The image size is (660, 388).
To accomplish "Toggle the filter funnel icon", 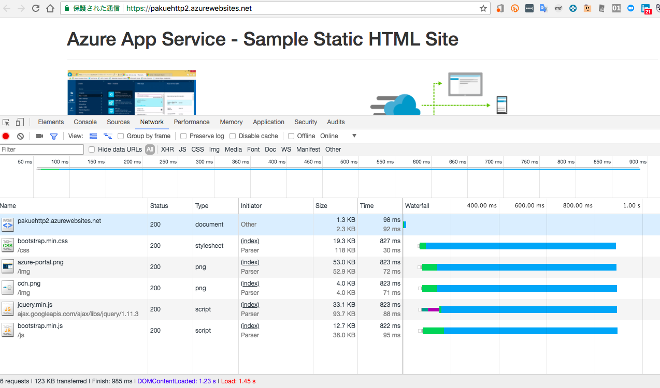I will click(53, 136).
